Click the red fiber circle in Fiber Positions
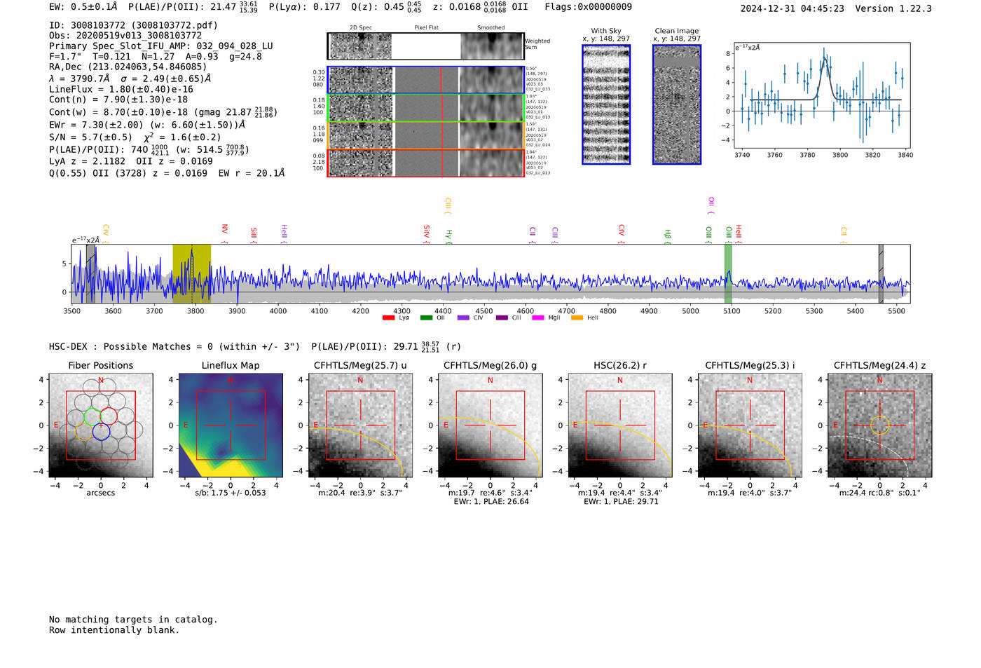This screenshot has height=668, width=981. click(x=108, y=416)
